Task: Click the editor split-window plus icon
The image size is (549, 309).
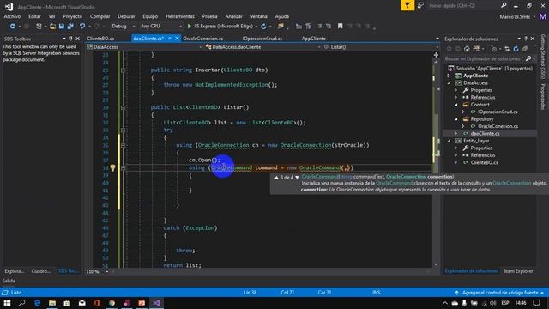Action: tap(436, 55)
